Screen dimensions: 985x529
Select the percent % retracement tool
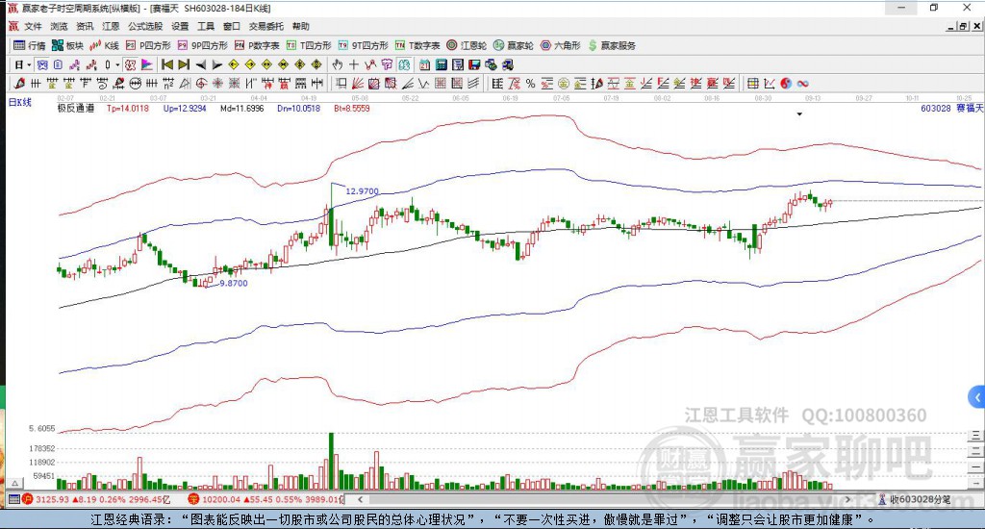[530, 84]
